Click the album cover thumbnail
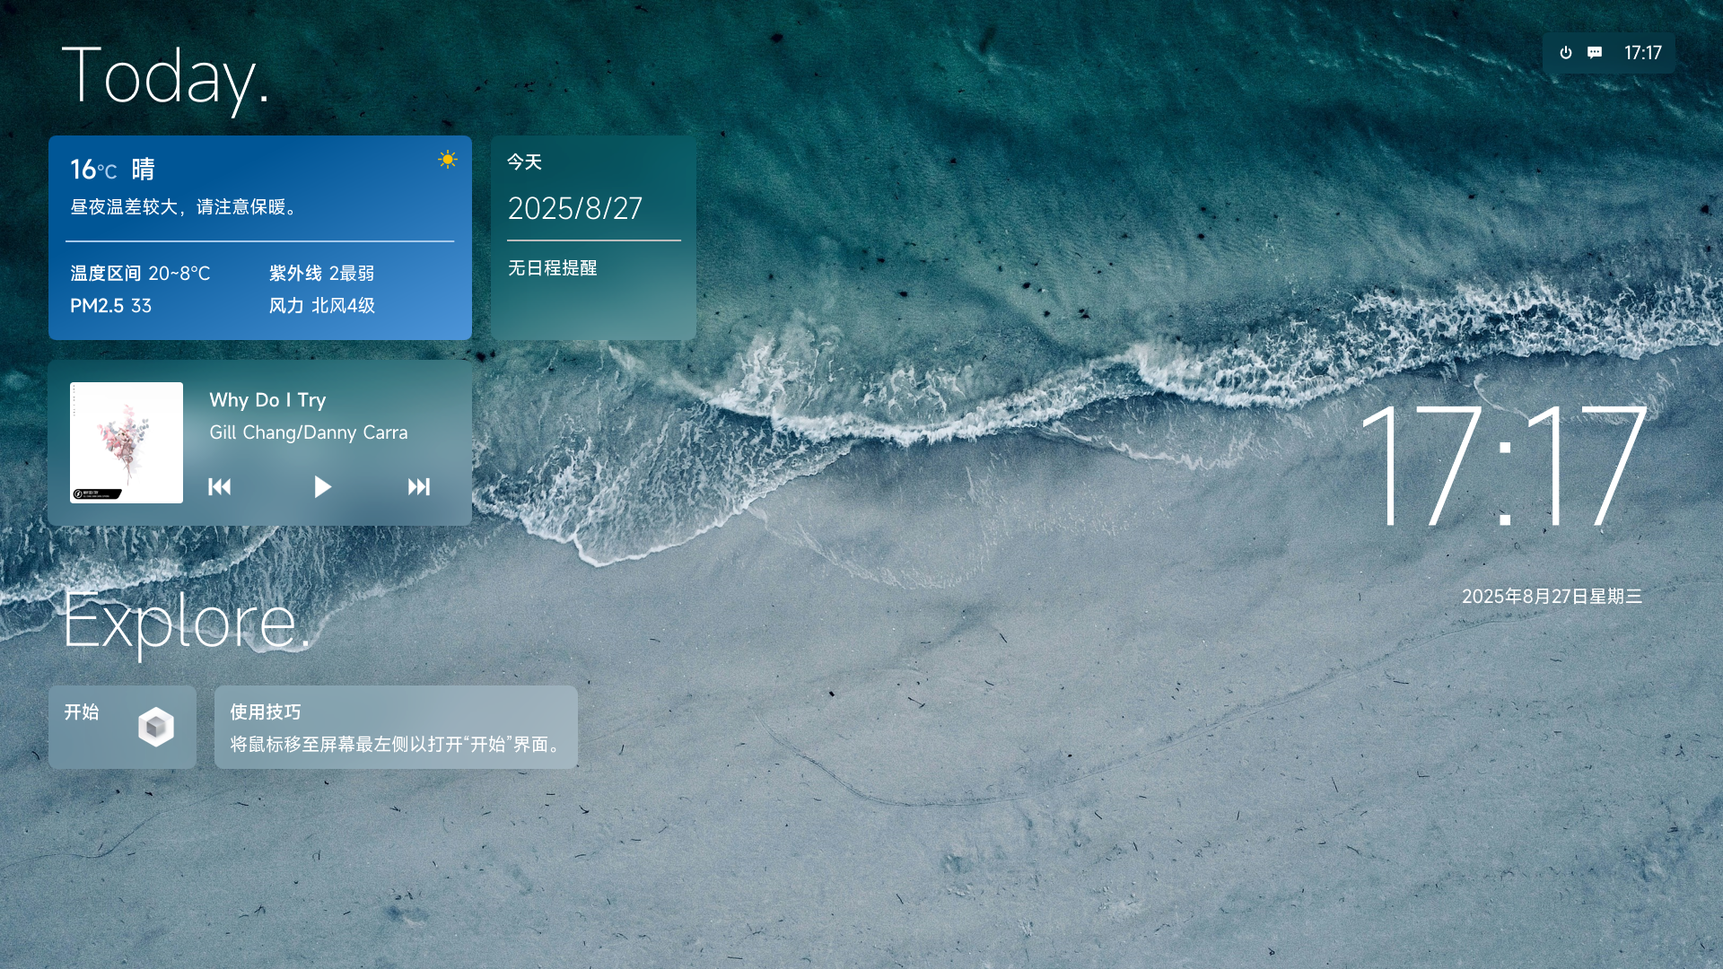1723x969 pixels. click(x=127, y=442)
